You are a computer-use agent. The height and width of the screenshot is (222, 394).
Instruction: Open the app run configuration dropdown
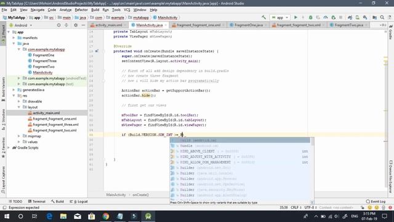coord(279,17)
